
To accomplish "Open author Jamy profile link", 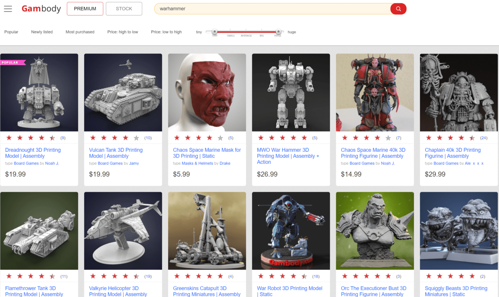I will (x=134, y=163).
